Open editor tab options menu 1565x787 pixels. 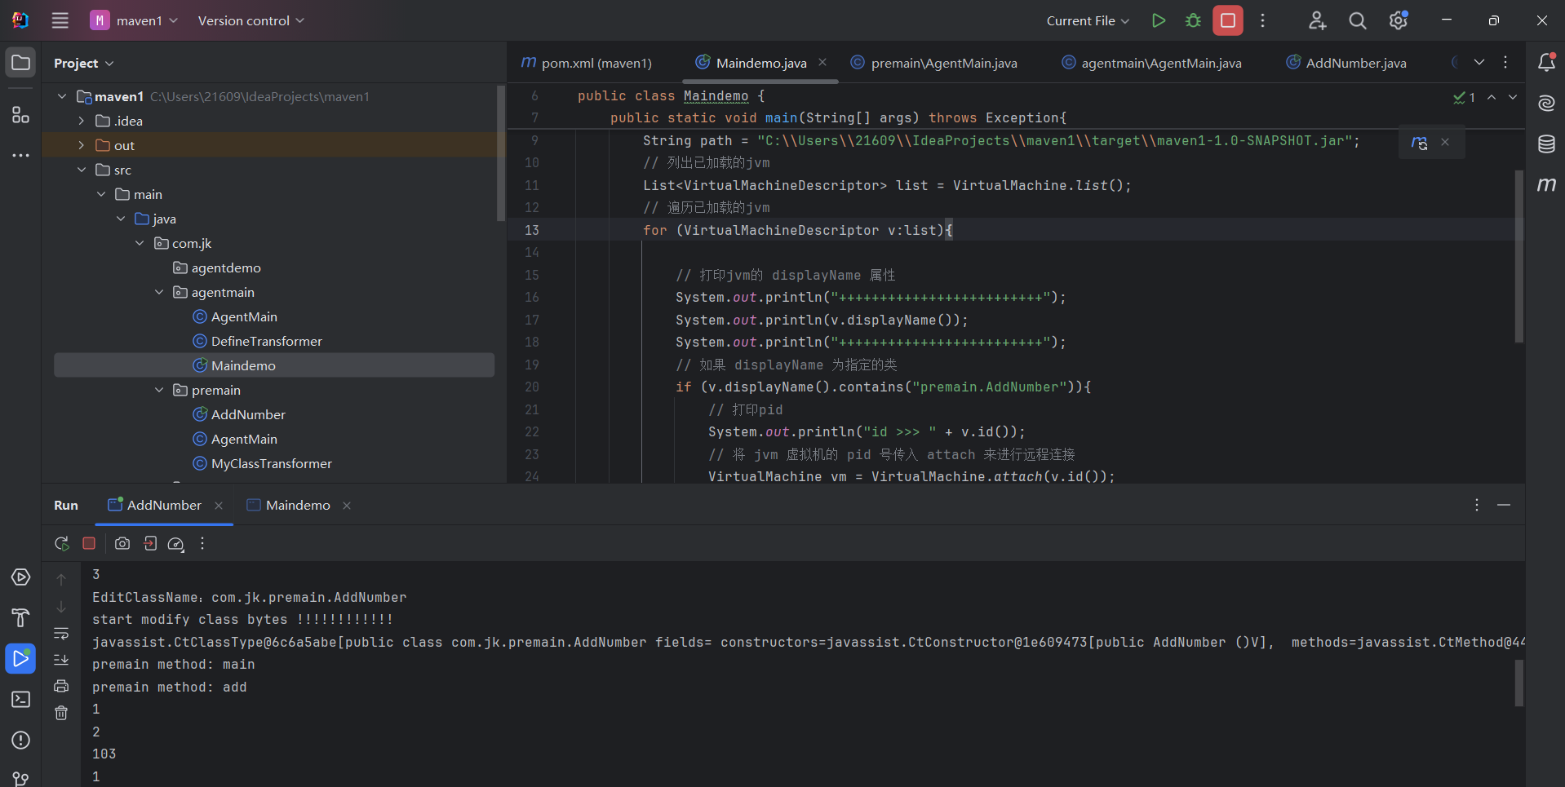pos(1505,62)
